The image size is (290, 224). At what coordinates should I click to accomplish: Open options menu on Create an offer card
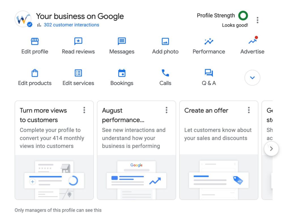click(x=249, y=110)
